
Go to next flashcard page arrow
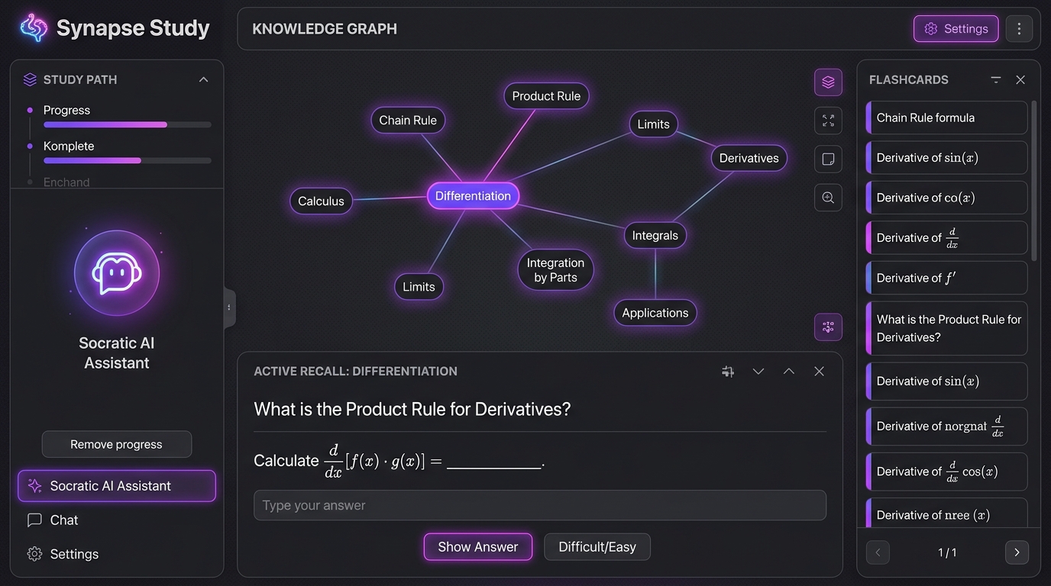1017,552
